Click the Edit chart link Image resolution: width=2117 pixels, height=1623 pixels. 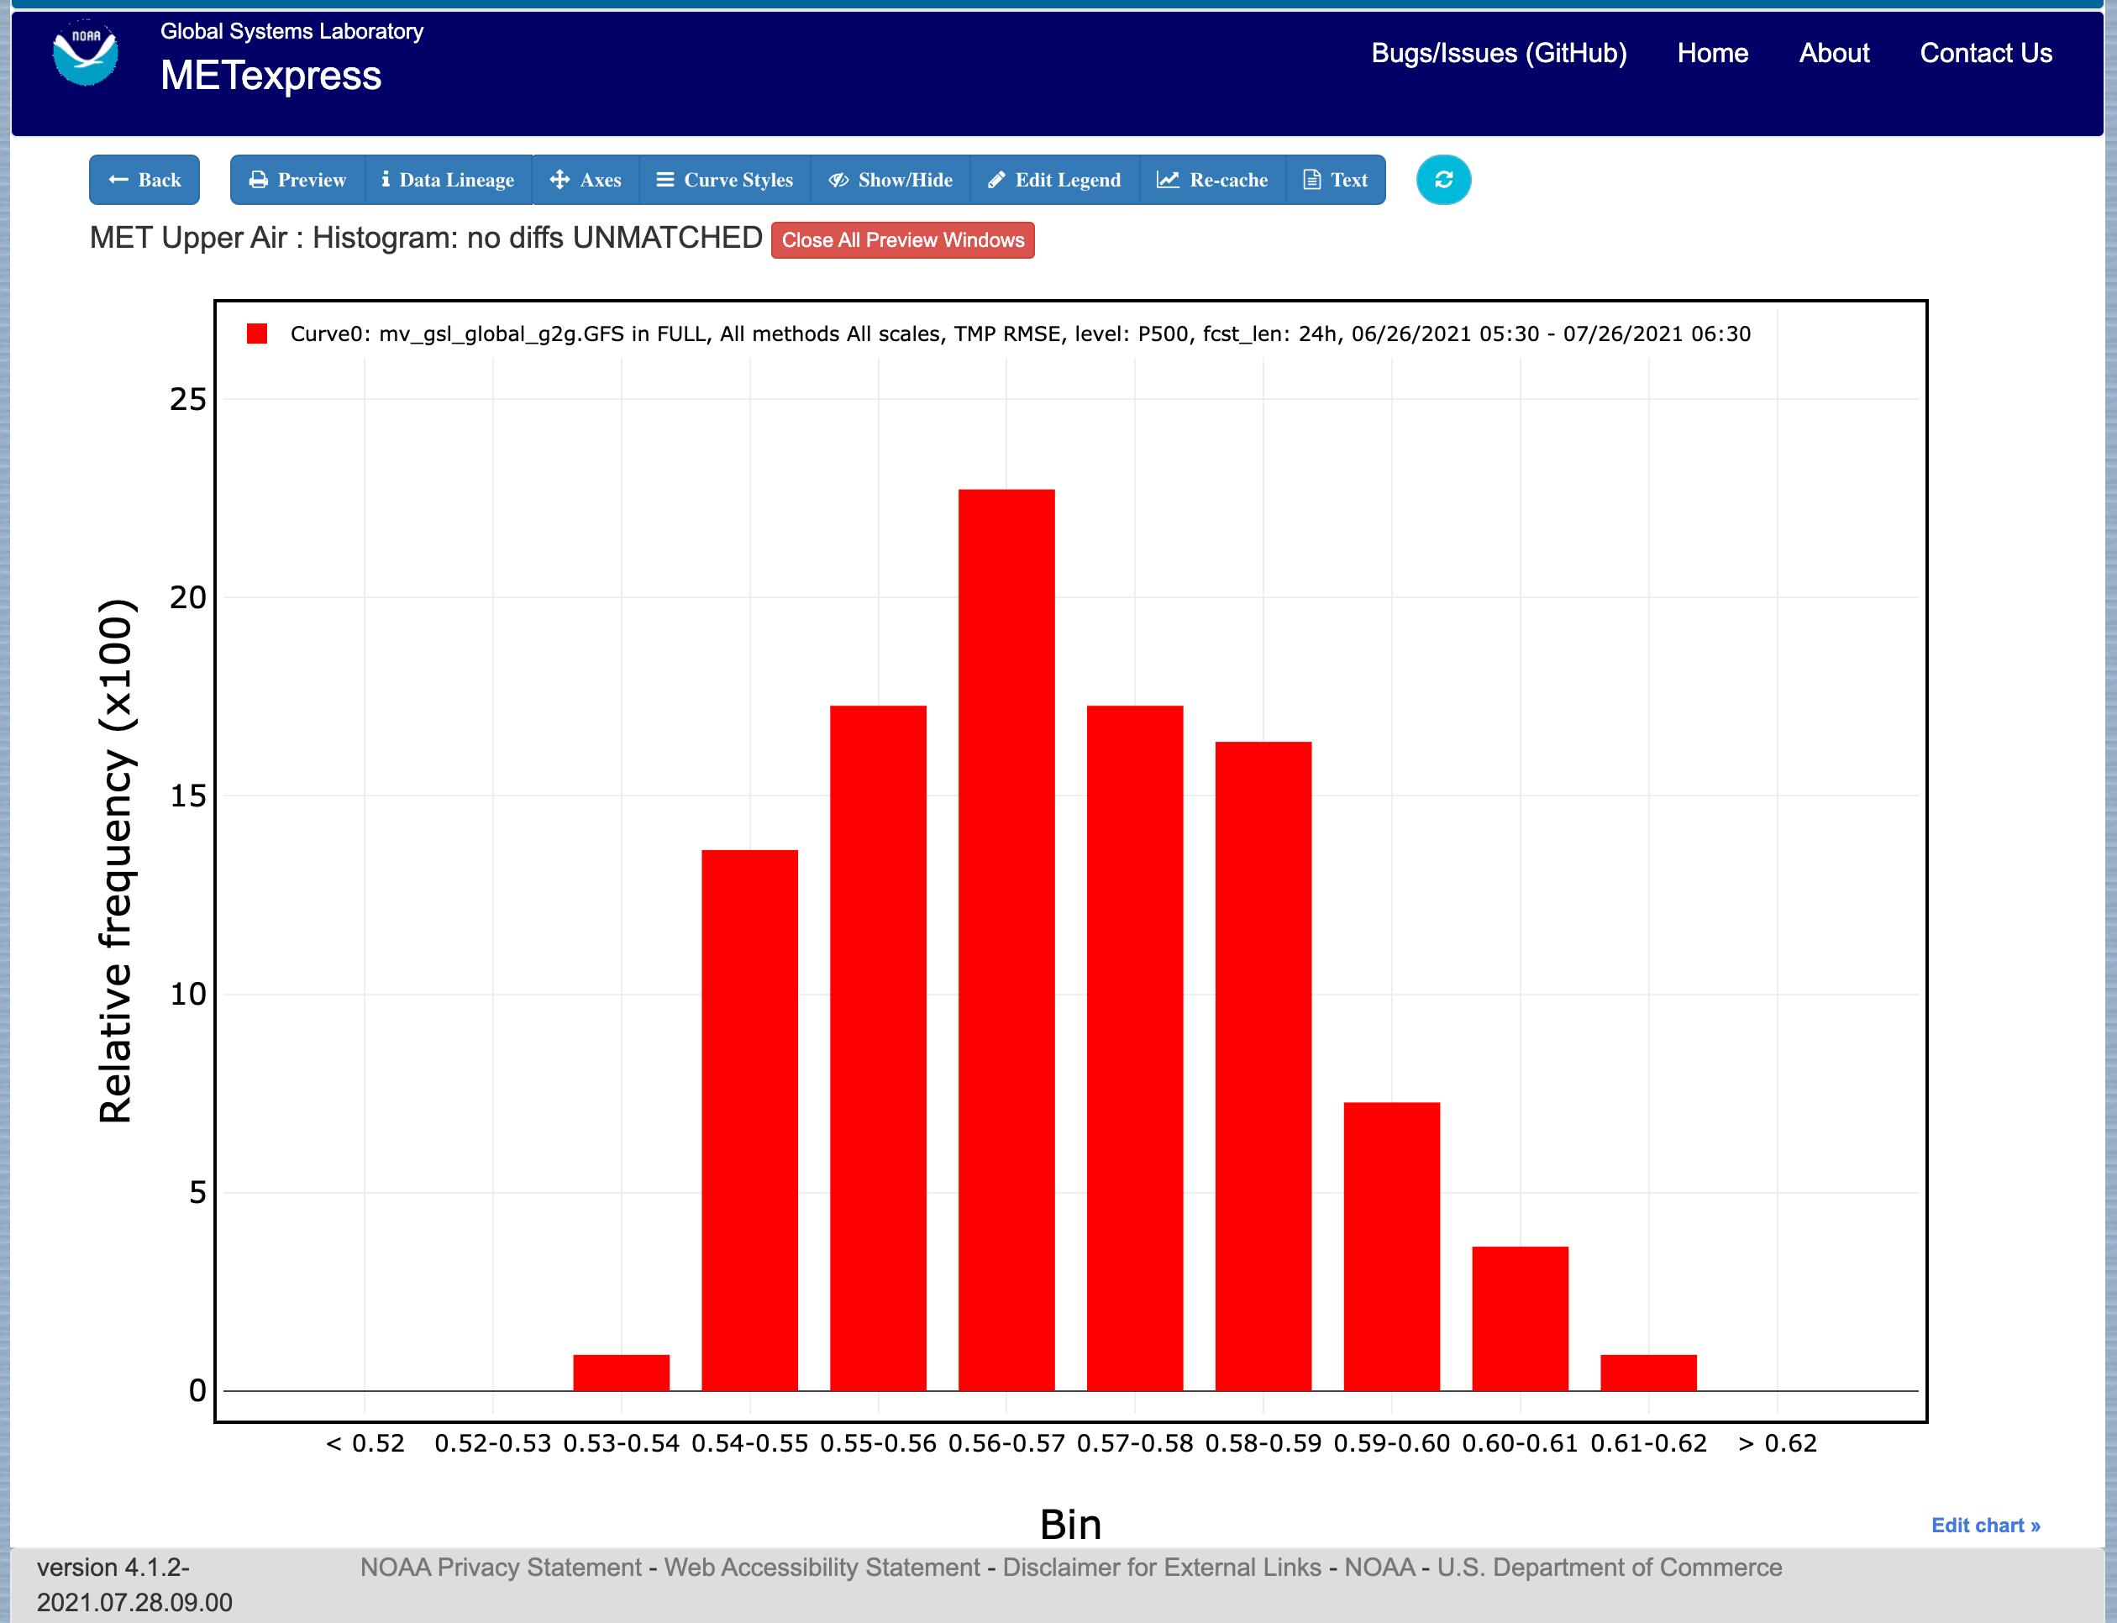1984,1525
